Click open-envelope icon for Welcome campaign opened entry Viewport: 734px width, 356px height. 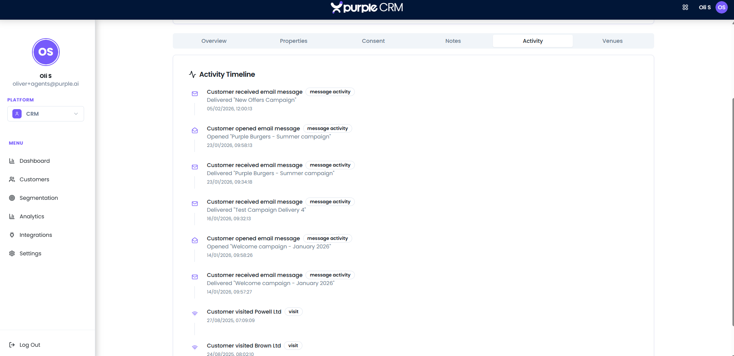[x=195, y=240]
